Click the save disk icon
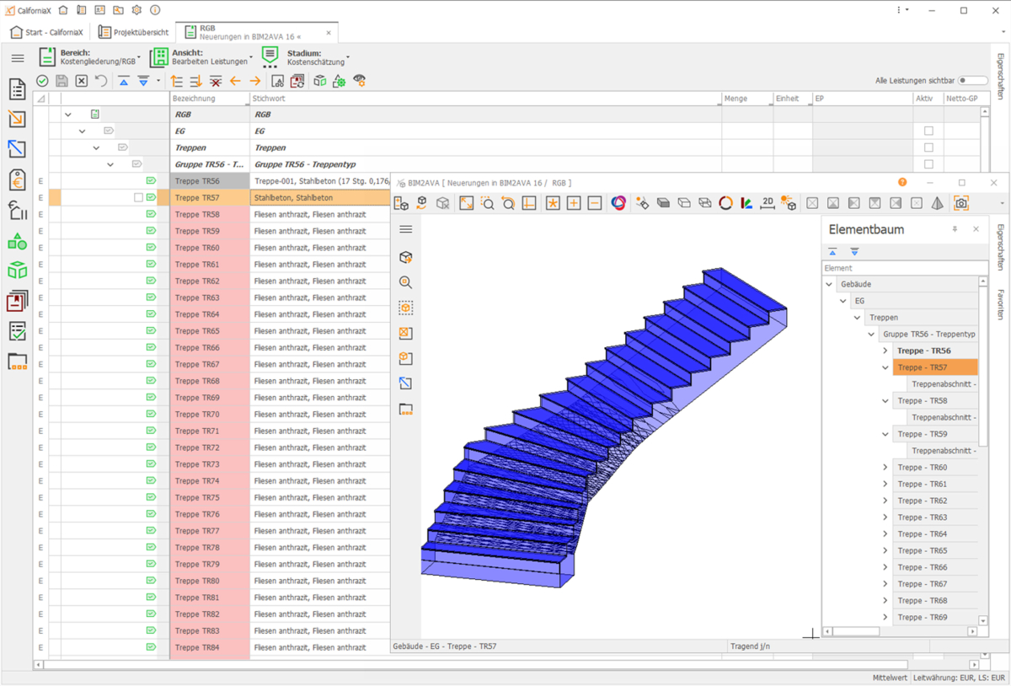The image size is (1011, 686). (x=62, y=81)
